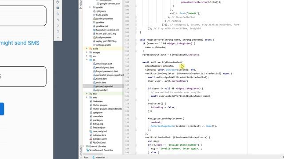Tap the emulator Back triangle button
Viewport: 284px width, 159px height.
(x=58, y=19)
